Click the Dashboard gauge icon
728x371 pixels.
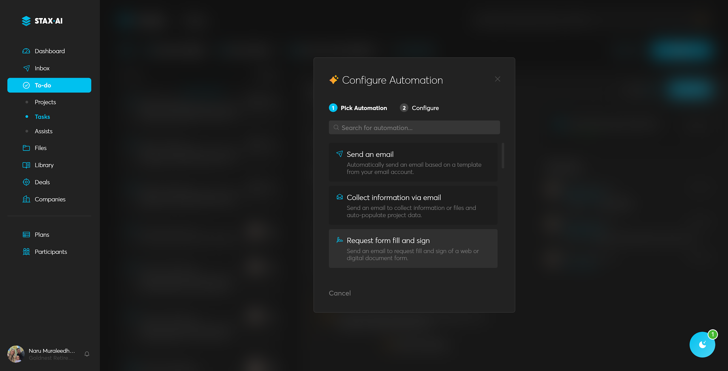click(x=26, y=51)
